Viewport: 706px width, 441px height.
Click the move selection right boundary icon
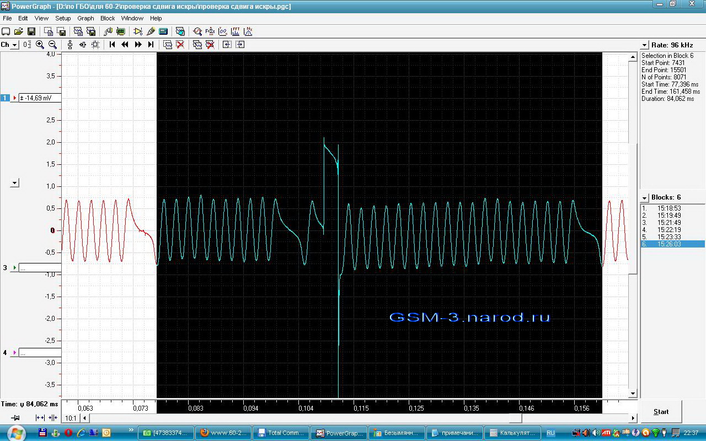[240, 45]
